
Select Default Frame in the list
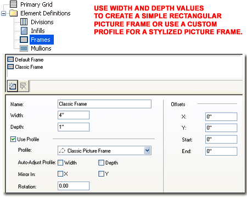point(29,60)
